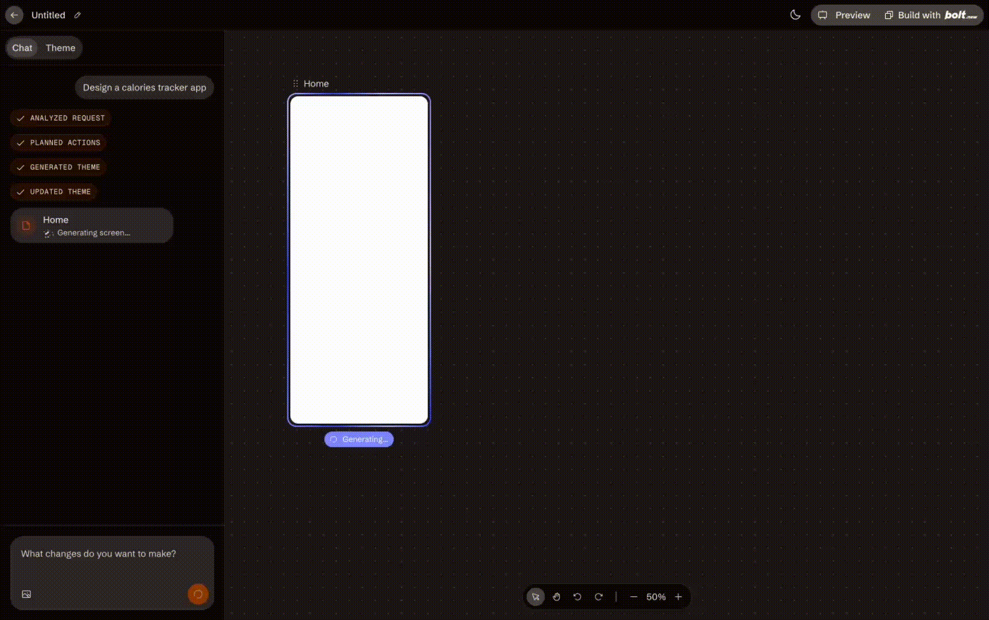This screenshot has height=620, width=989.
Task: Zoom out using the minus control
Action: [x=633, y=597]
